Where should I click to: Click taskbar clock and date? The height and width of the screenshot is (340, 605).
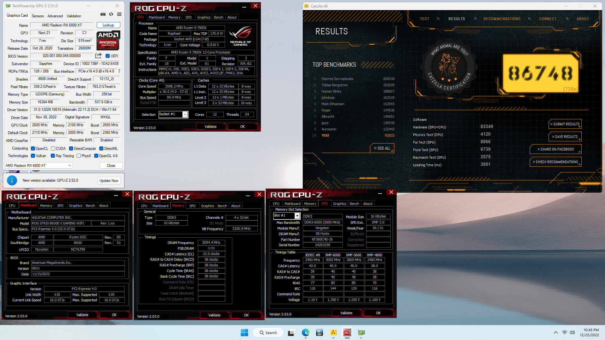pos(589,332)
